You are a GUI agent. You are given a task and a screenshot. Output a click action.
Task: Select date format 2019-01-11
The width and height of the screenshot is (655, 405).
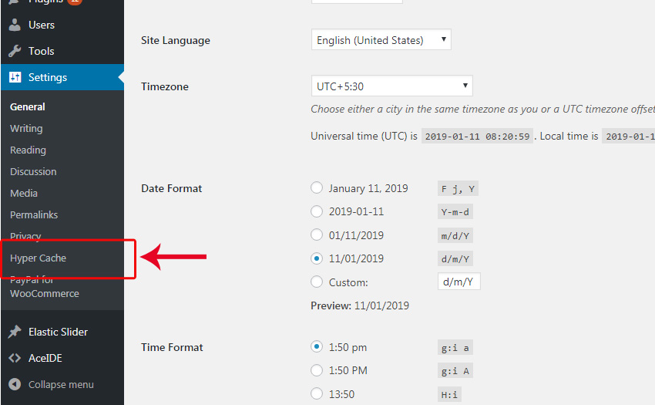(317, 211)
